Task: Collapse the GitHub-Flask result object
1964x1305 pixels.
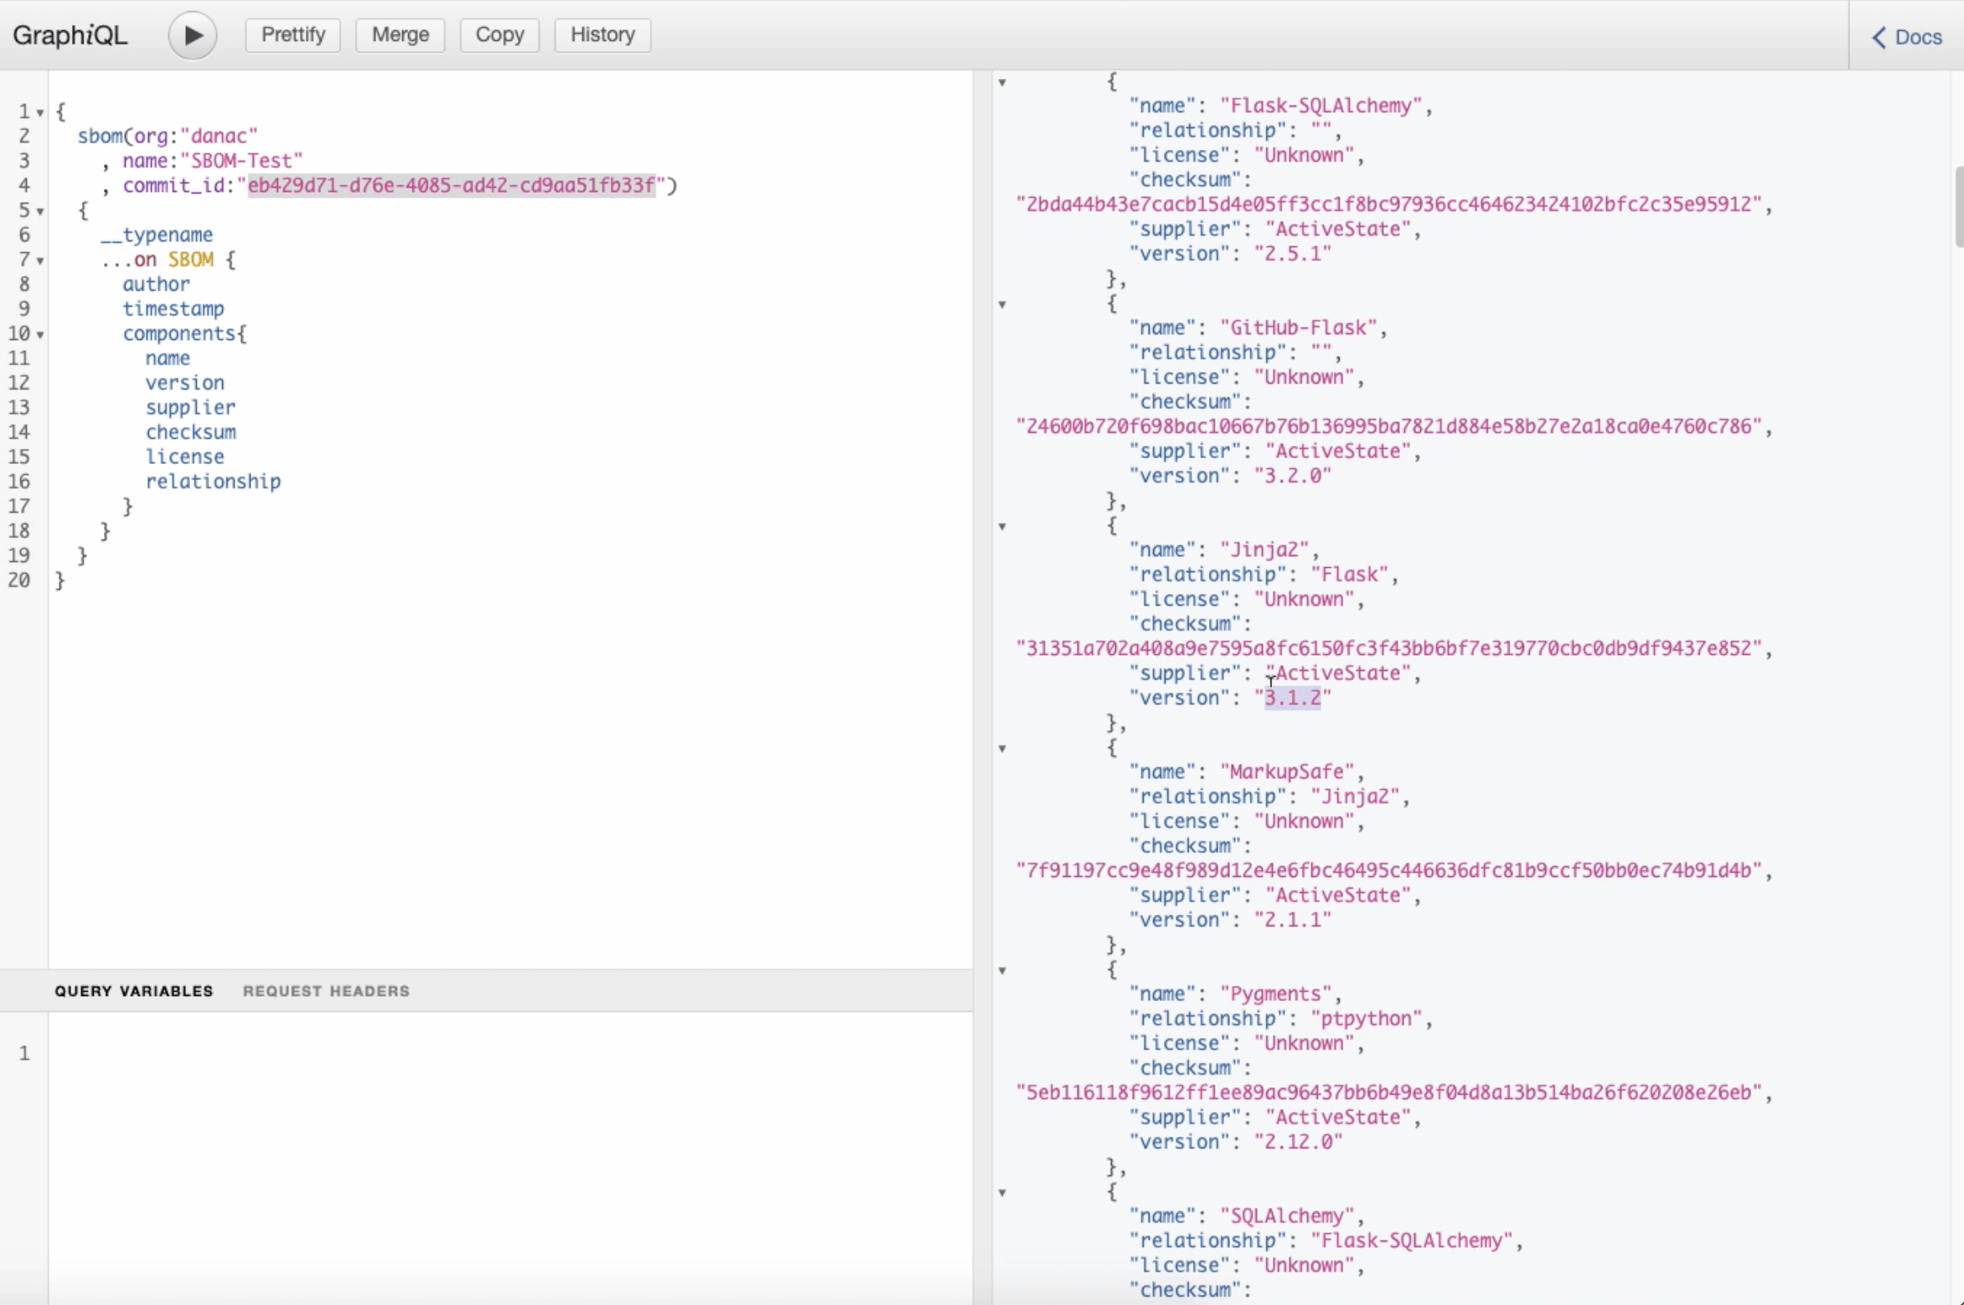Action: pyautogui.click(x=1002, y=304)
